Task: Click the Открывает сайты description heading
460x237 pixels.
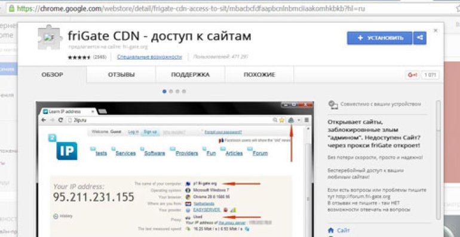Action: [374, 134]
